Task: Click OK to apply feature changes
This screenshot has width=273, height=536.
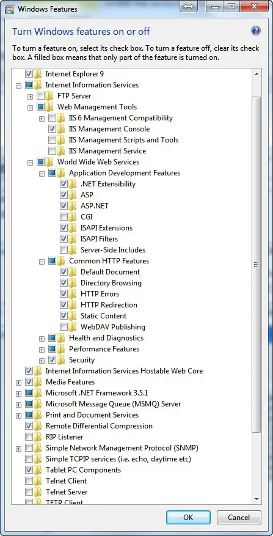Action: coord(188,517)
